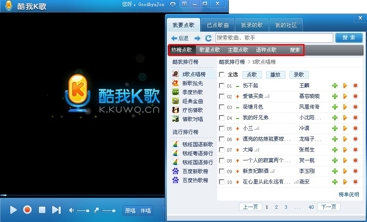The image size is (367, 222).
Task: Record 荷塘月色 with the red dot icon
Action: [355, 107]
